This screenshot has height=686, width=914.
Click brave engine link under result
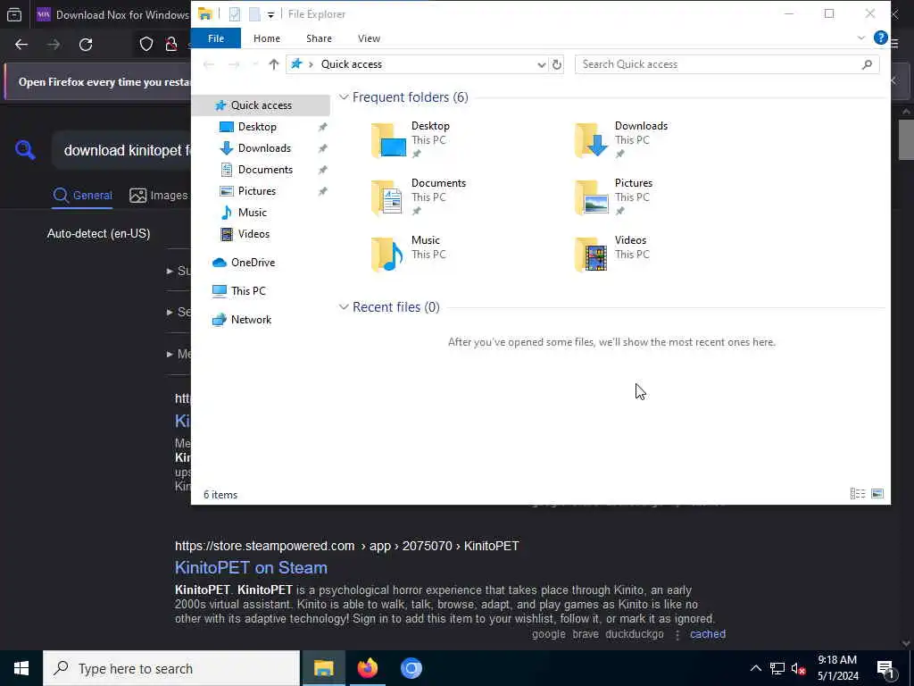(586, 634)
